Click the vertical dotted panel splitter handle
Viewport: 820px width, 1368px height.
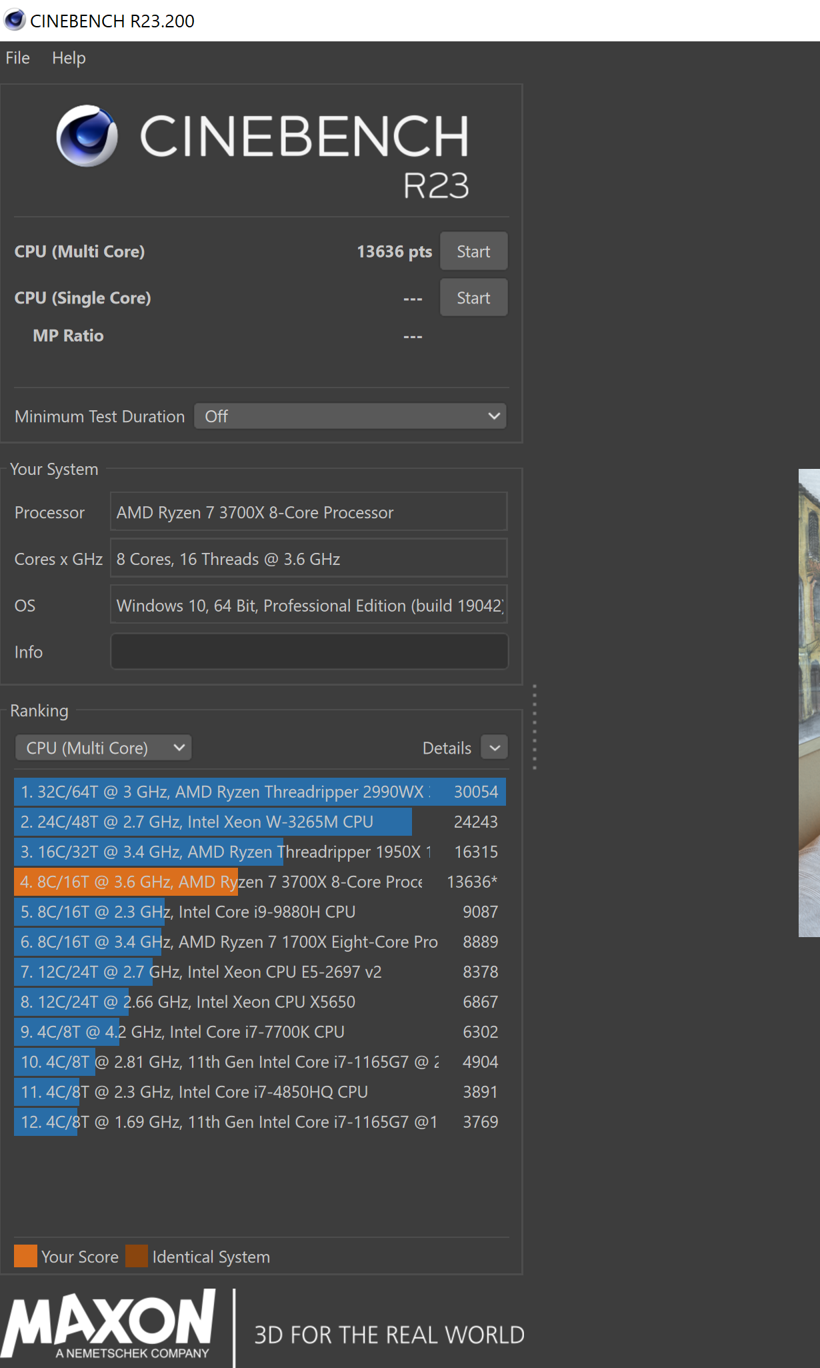pos(534,727)
